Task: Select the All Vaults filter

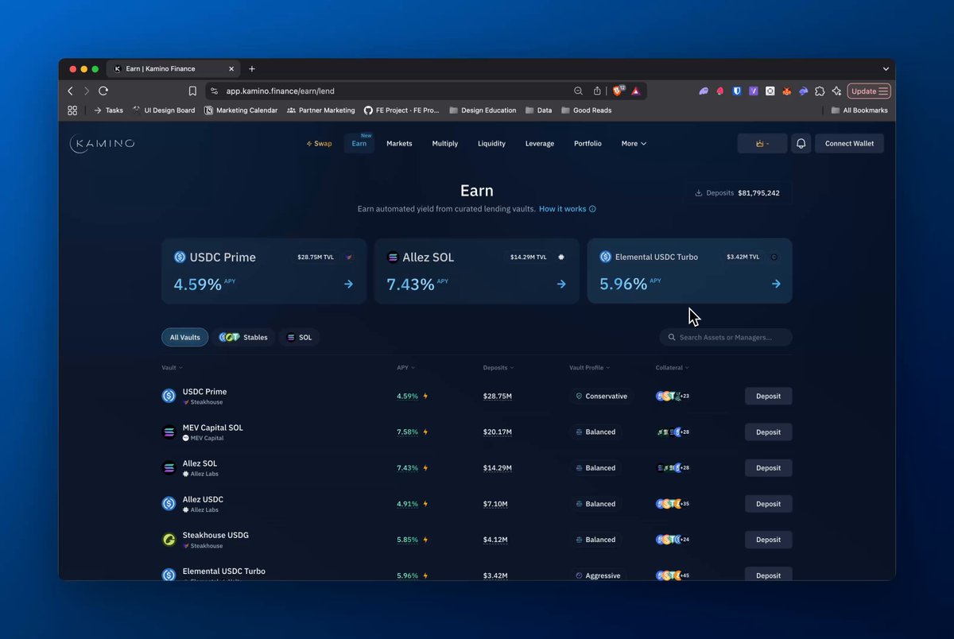Action: (x=185, y=337)
